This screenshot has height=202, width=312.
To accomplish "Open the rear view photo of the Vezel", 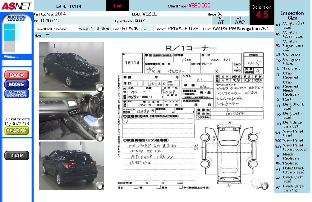I will coord(71,165).
